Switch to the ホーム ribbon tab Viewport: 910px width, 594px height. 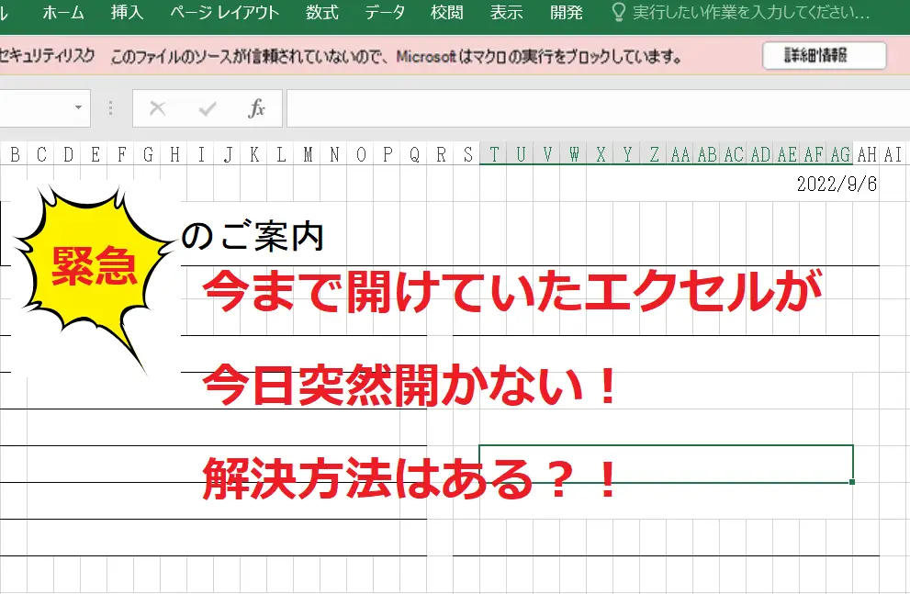(x=64, y=13)
